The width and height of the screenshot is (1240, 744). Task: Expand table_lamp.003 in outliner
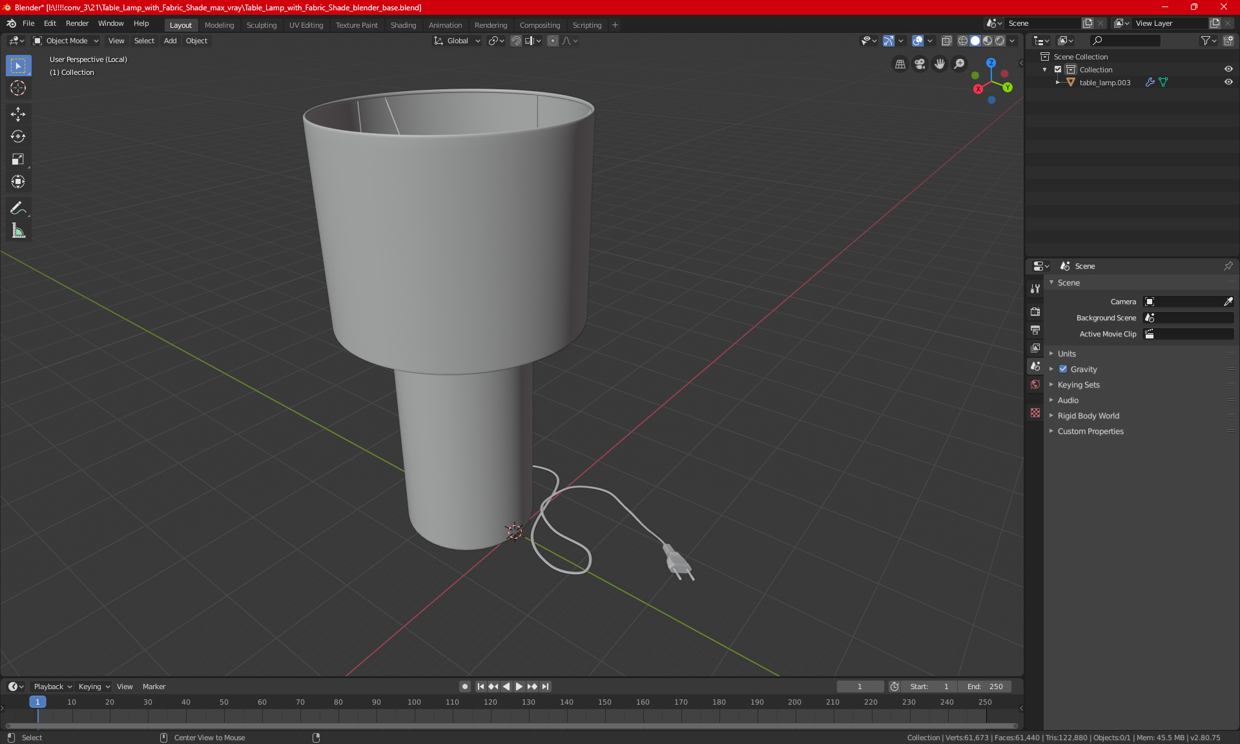point(1057,83)
